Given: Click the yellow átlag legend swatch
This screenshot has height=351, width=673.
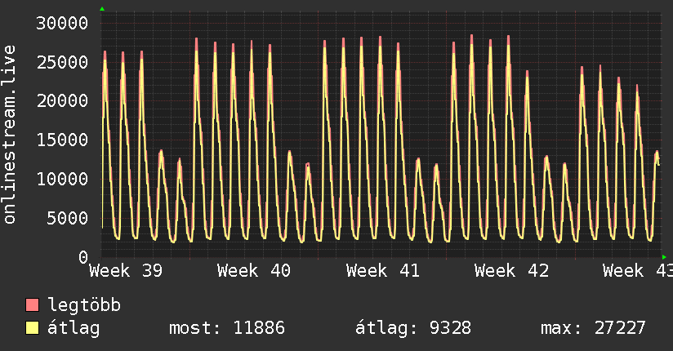Looking at the screenshot, I should (x=32, y=328).
